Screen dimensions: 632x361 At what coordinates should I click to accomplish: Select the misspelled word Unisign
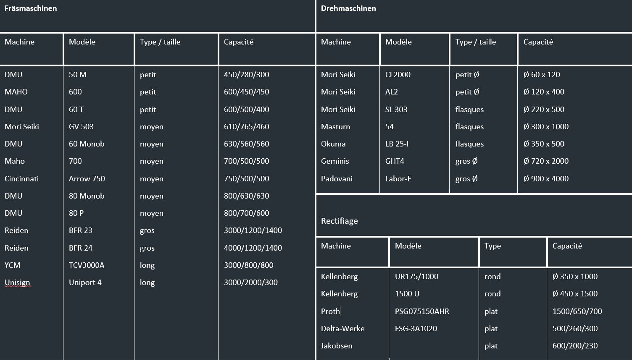pyautogui.click(x=17, y=283)
